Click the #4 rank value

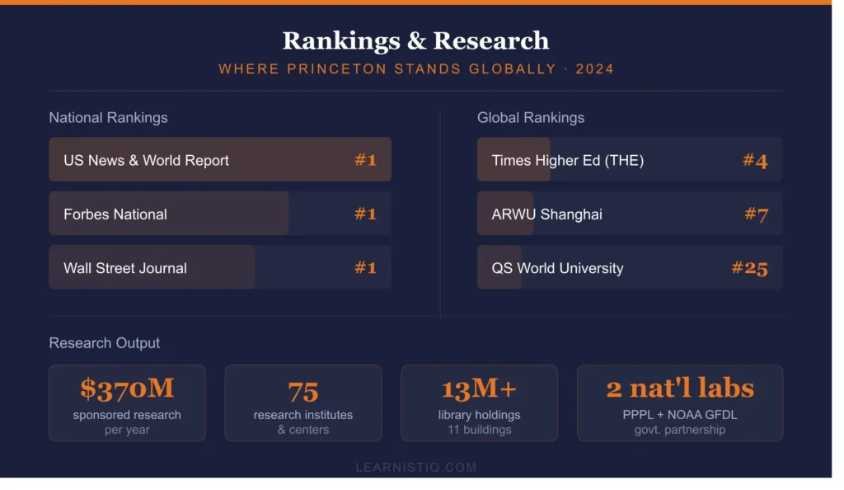tap(755, 161)
